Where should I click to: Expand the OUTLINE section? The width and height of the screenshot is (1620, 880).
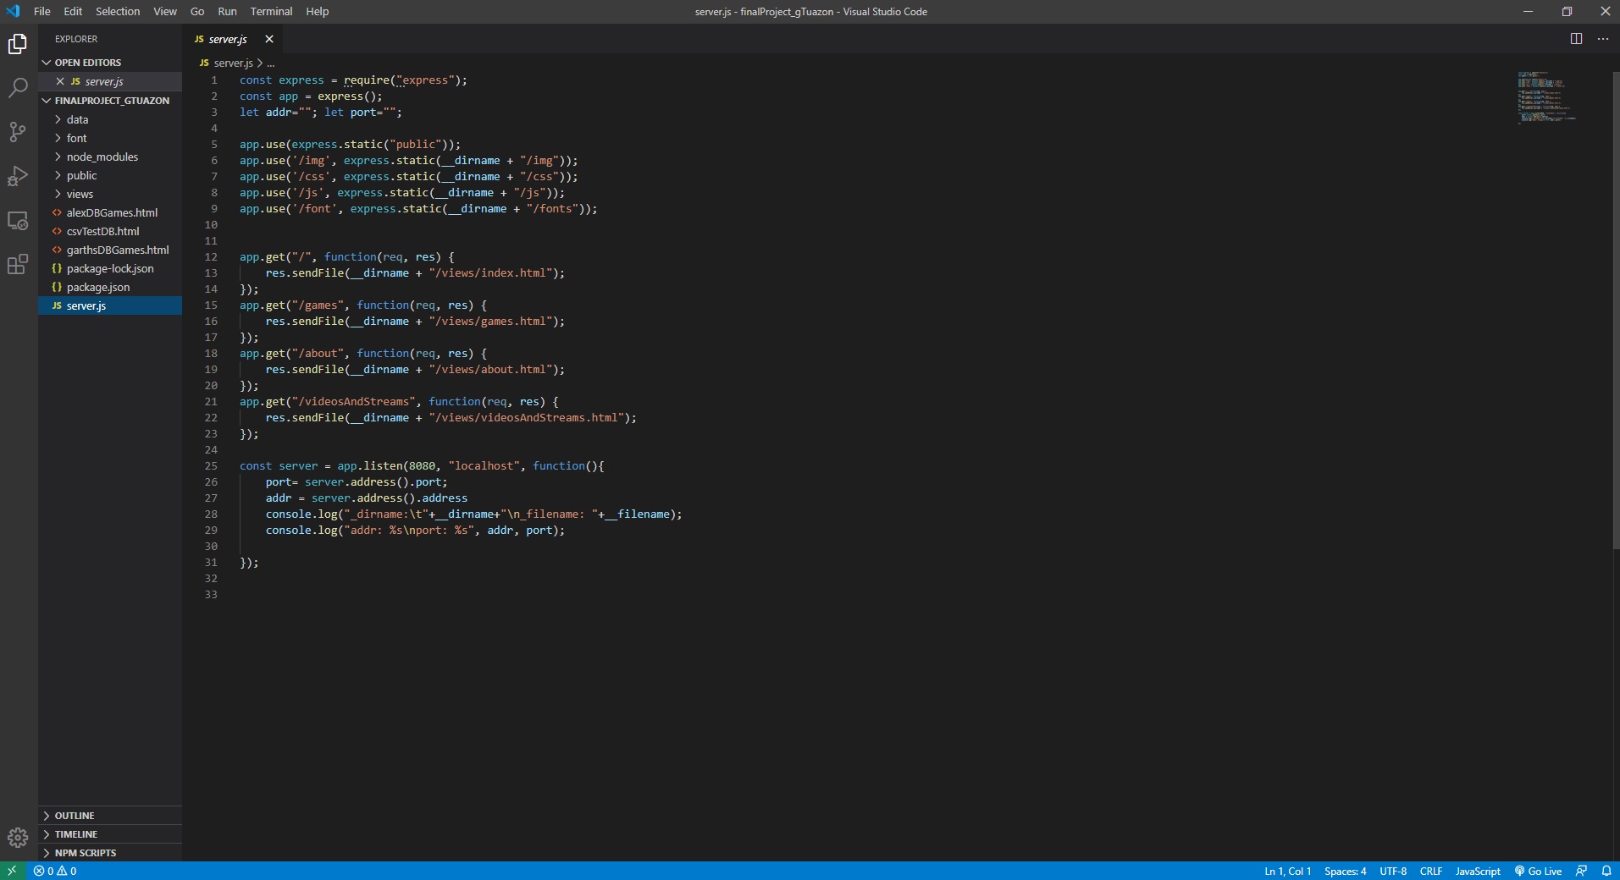[x=75, y=816]
